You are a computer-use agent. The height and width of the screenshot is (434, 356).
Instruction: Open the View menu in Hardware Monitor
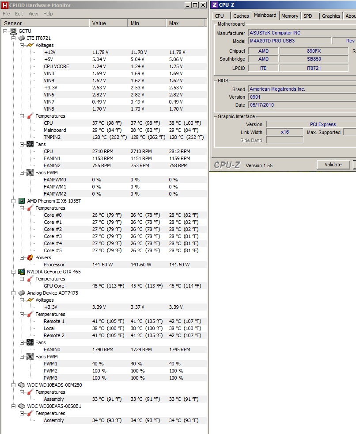tap(33, 14)
